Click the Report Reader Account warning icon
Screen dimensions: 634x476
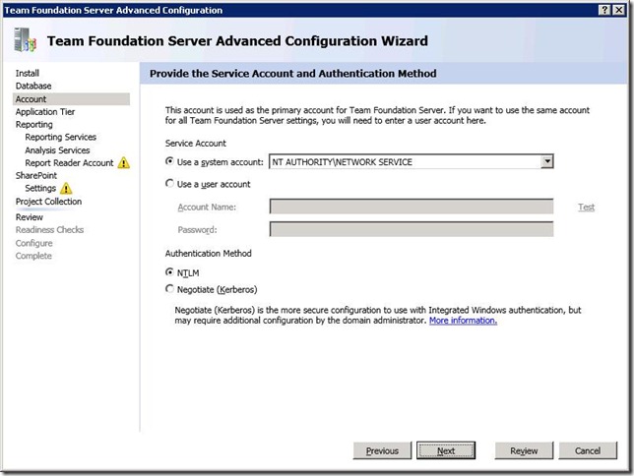124,163
